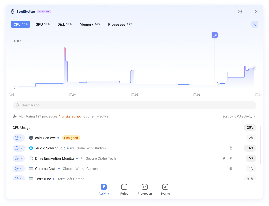Open the terminal console icon
The height and width of the screenshot is (206, 269).
coord(255,24)
